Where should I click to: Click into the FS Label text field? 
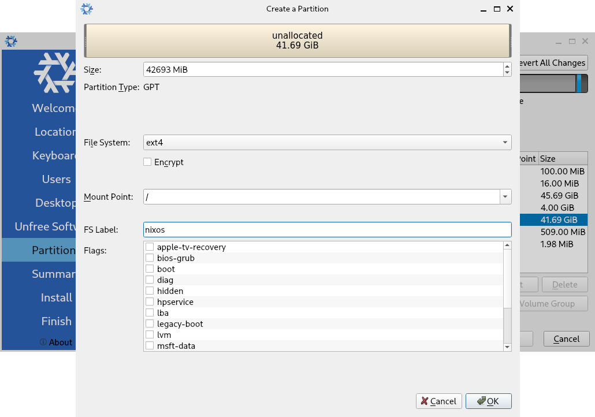[327, 230]
